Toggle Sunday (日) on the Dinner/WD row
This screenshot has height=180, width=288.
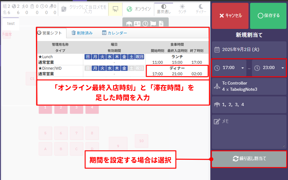click(x=88, y=68)
